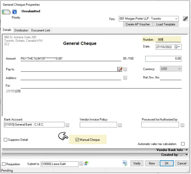Open the Document Link tab

41,30
